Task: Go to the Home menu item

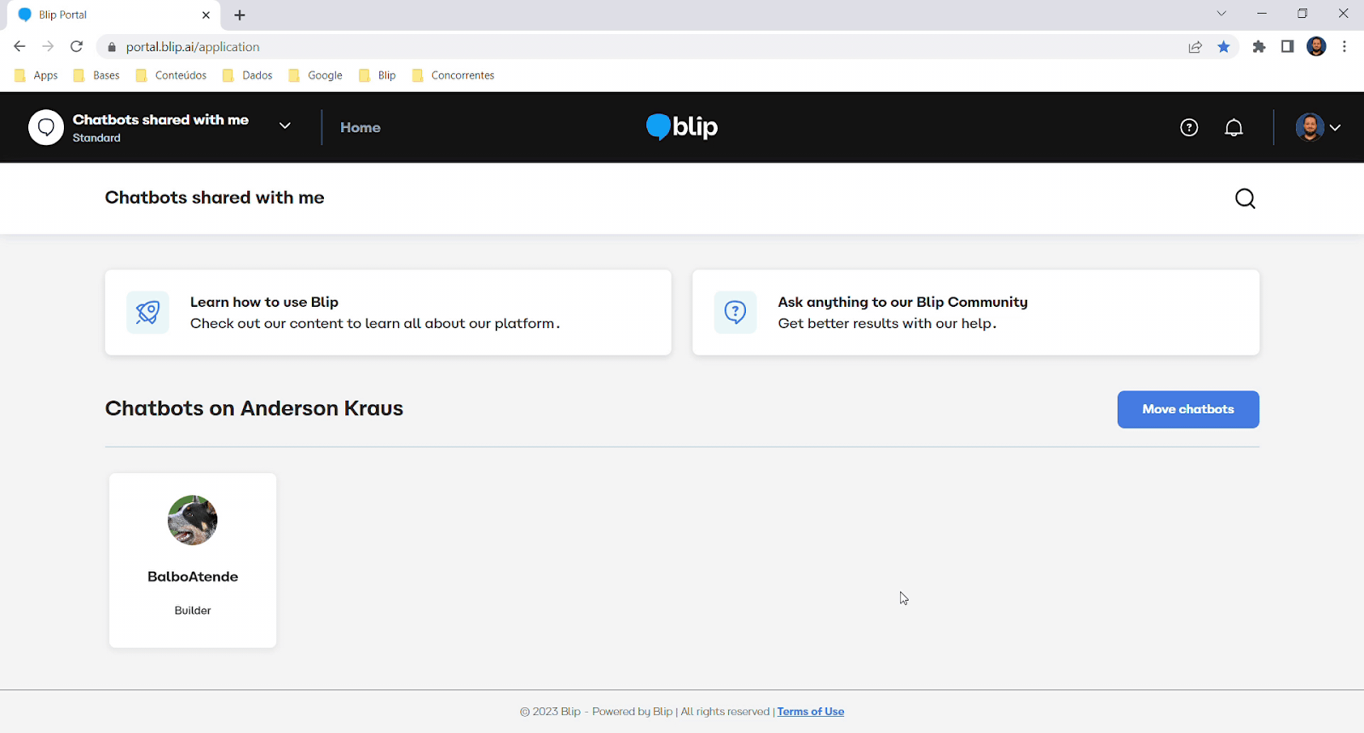Action: pos(360,128)
